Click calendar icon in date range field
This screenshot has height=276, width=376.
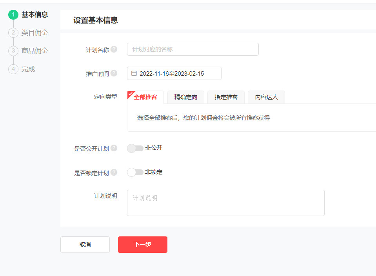(x=134, y=73)
